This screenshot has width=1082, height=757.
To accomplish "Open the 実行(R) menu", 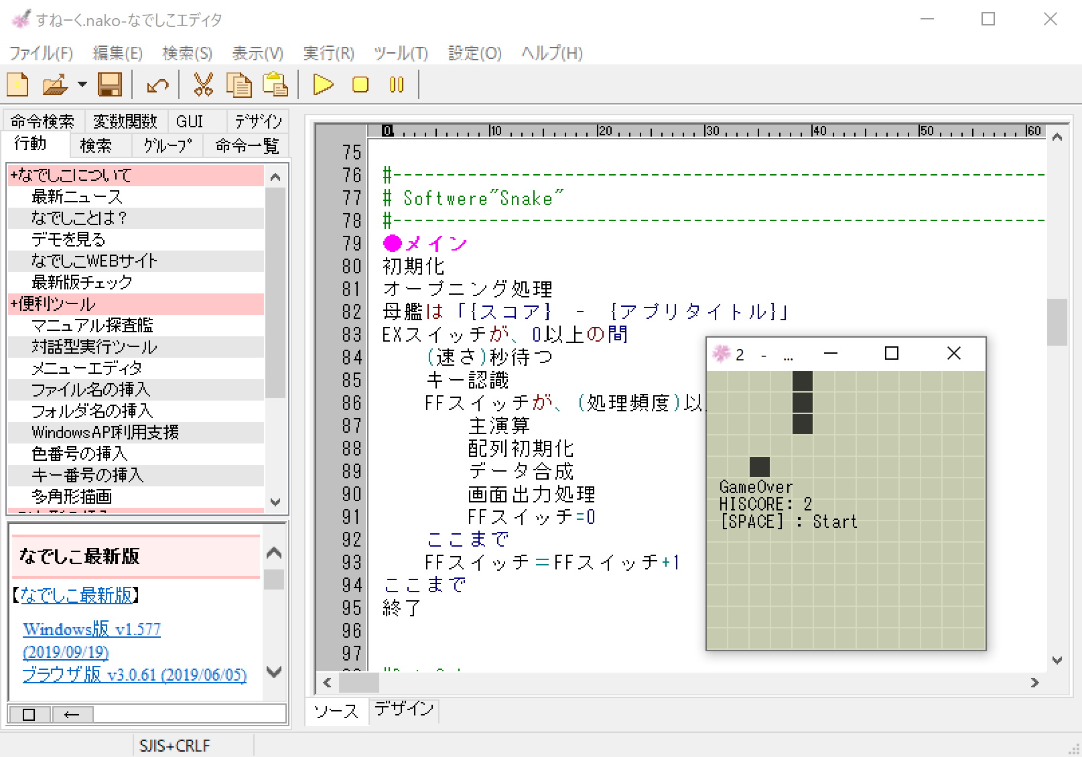I will click(x=328, y=53).
